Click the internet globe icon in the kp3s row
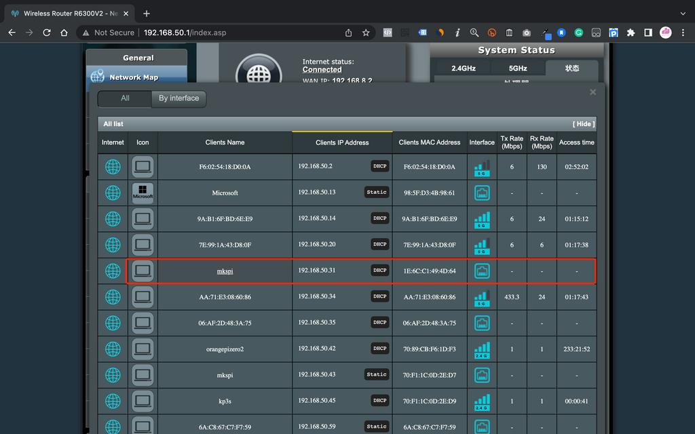The image size is (695, 434). coord(113,401)
